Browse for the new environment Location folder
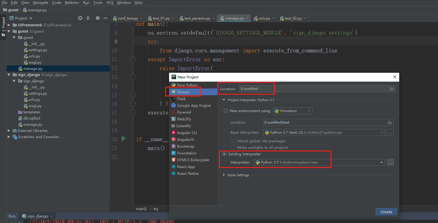 click(x=390, y=122)
